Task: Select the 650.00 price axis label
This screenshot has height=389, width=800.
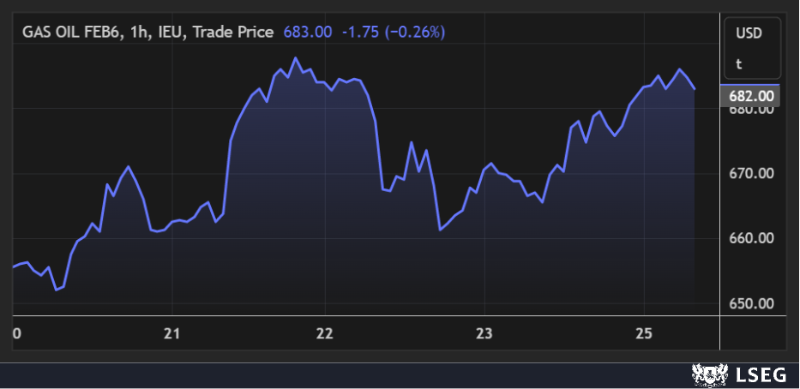Action: click(751, 303)
